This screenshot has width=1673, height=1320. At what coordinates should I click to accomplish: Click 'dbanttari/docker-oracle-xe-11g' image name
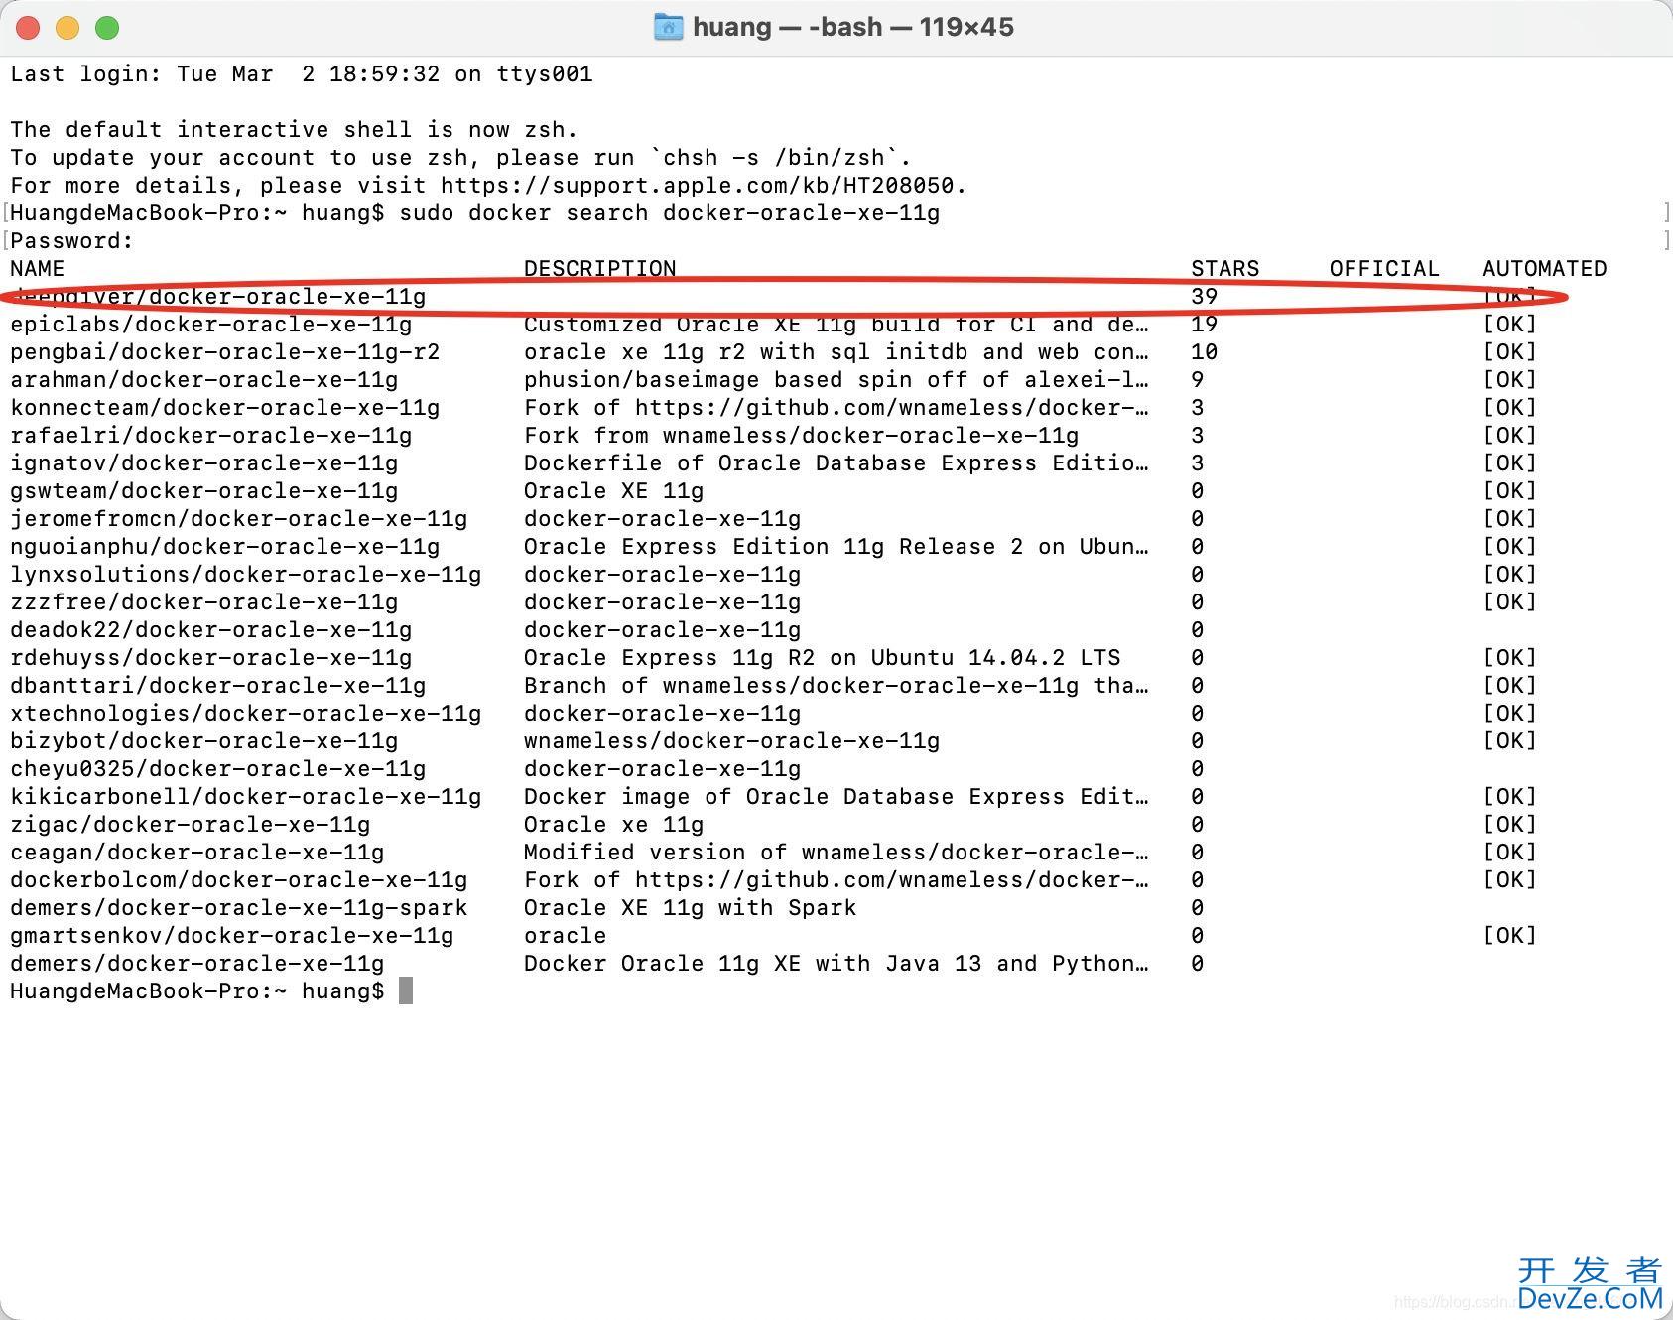point(218,685)
